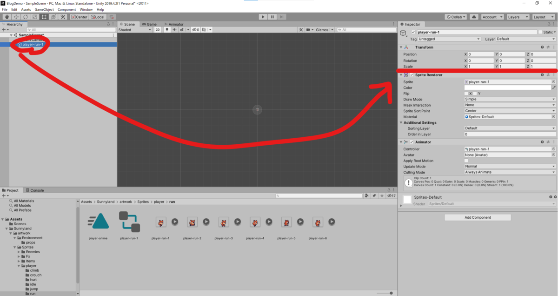Toggle grid snapping icon next to Local

[112, 17]
